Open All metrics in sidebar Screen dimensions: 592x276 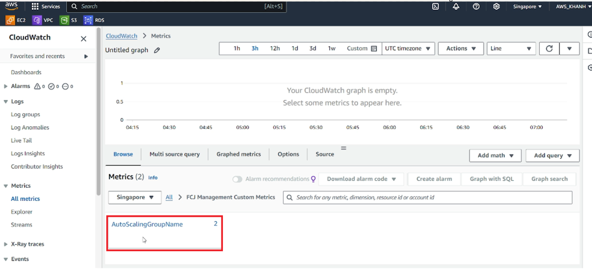(x=26, y=199)
